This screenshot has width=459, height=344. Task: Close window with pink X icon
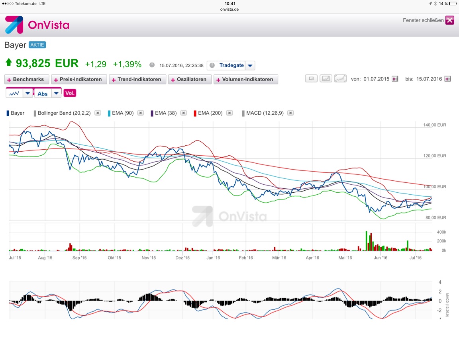[449, 20]
